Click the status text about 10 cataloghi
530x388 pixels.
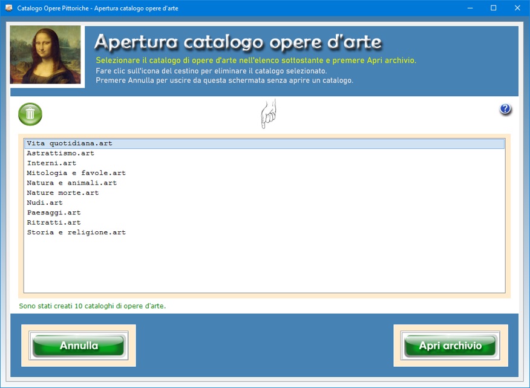(x=93, y=306)
